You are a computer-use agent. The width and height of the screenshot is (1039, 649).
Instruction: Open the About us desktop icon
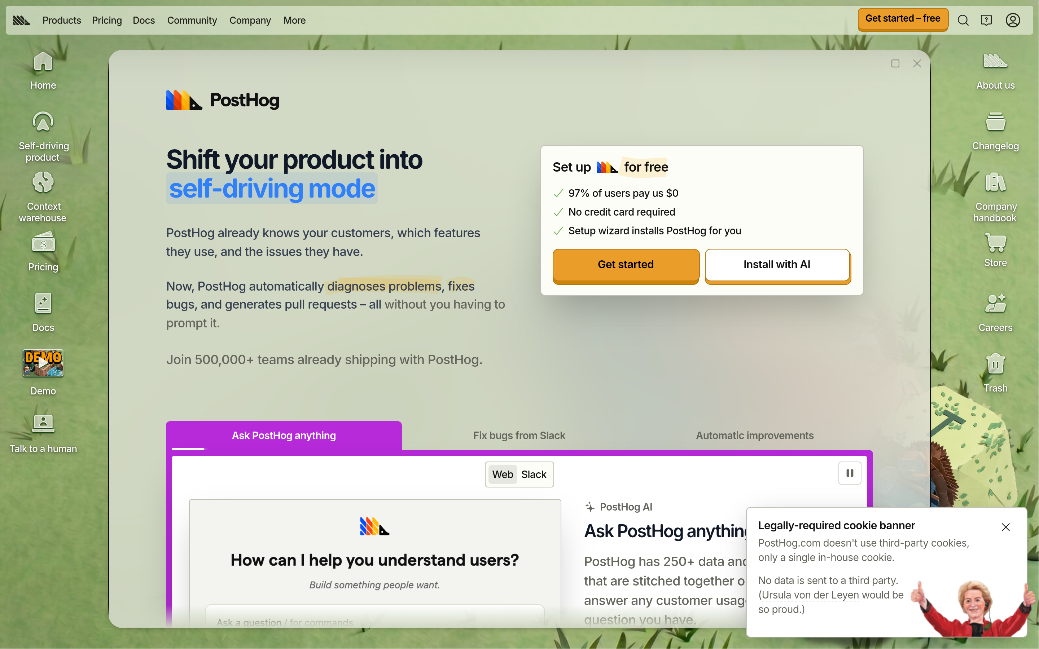[995, 71]
